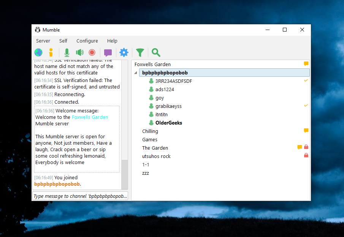This screenshot has width=344, height=237.
Task: Click the checkmark icon beside grabikaeyss
Action: click(306, 106)
